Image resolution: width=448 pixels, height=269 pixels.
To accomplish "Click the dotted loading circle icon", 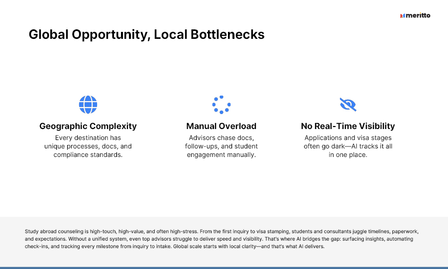I will 222,105.
